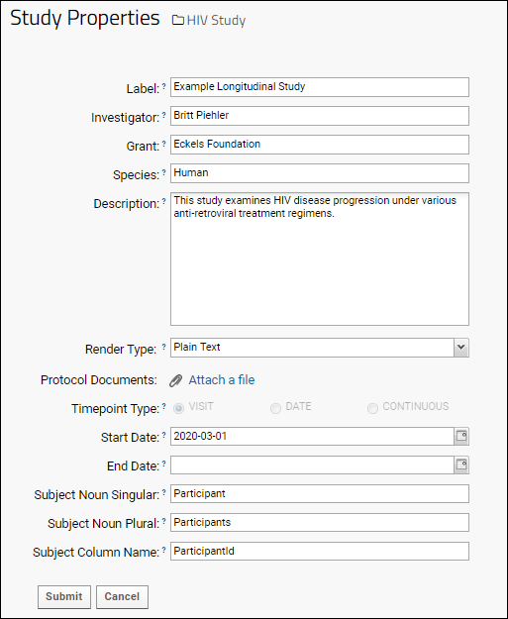Open the End Date calendar picker
Image resolution: width=508 pixels, height=619 pixels.
point(461,465)
